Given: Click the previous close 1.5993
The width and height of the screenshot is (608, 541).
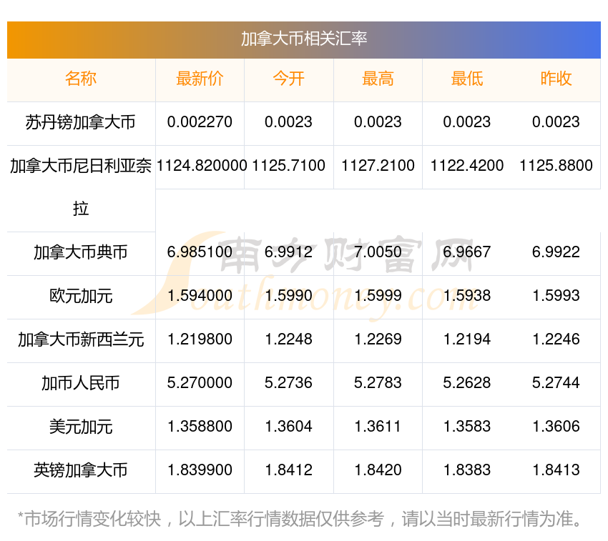Looking at the screenshot, I should [x=556, y=296].
